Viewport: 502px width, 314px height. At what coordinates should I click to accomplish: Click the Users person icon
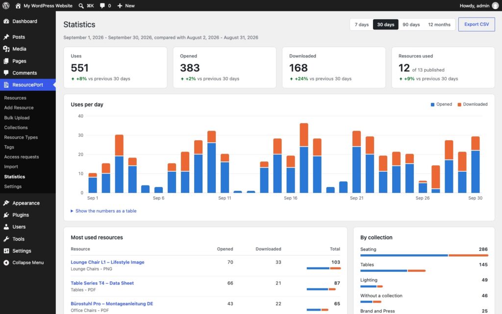pyautogui.click(x=6, y=227)
